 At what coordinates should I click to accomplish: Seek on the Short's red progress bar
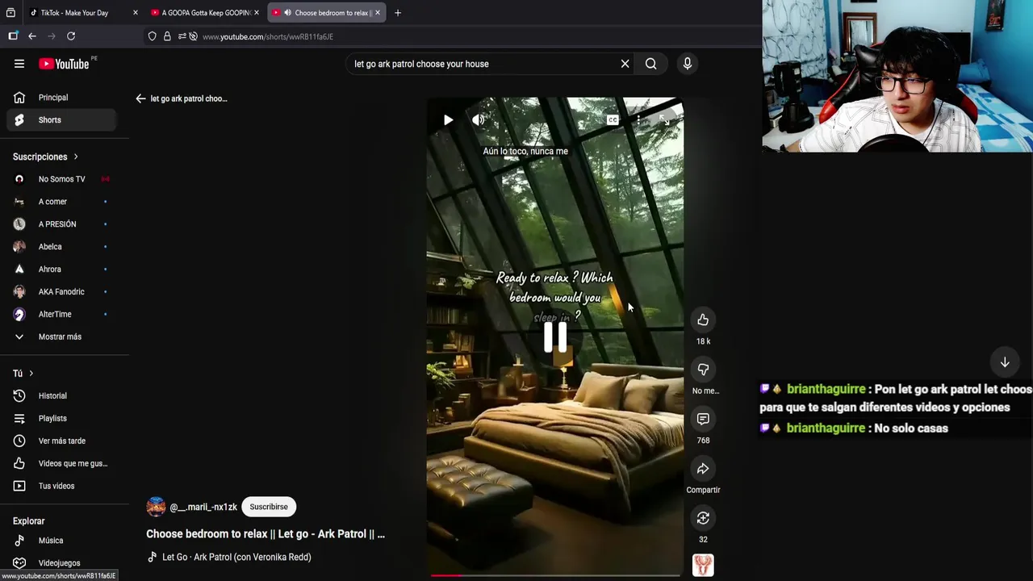[555, 575]
